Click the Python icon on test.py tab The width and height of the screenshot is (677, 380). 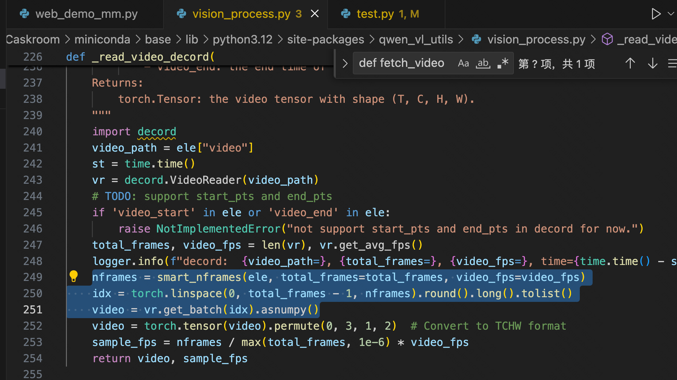346,14
